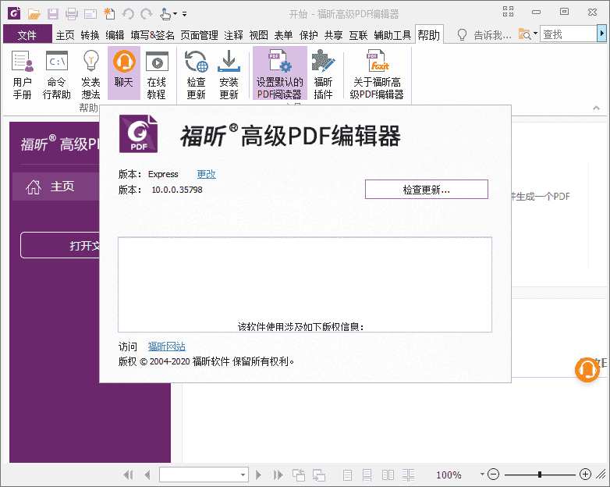Select continuous facing view icon

[x=408, y=475]
